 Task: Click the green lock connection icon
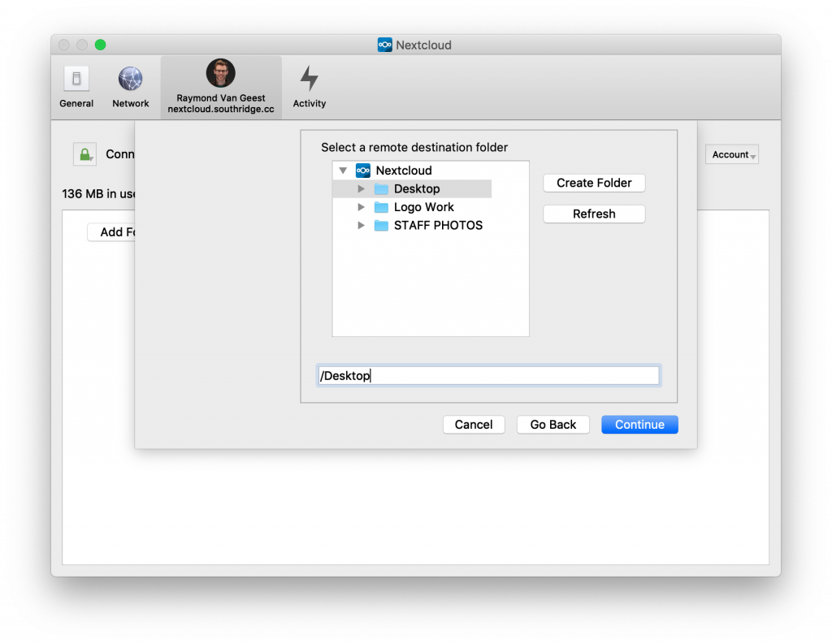84,154
